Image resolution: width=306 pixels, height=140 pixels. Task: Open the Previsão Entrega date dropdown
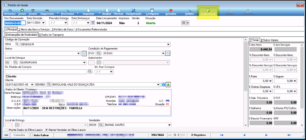click(x=66, y=23)
